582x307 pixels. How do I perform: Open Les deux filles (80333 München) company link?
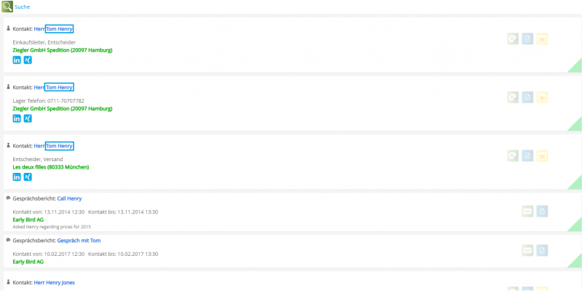[x=51, y=167]
